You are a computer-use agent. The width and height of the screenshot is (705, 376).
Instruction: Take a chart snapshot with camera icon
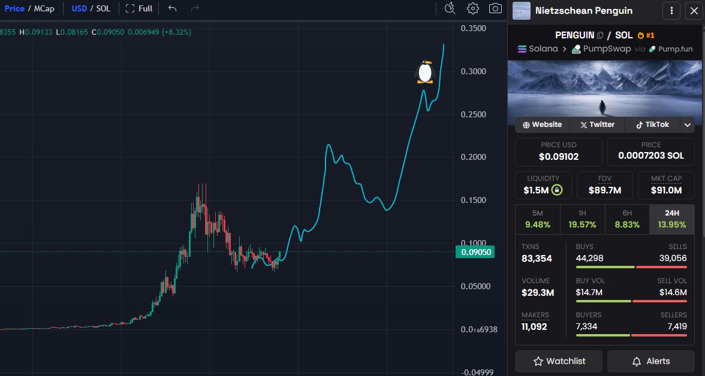pos(495,8)
